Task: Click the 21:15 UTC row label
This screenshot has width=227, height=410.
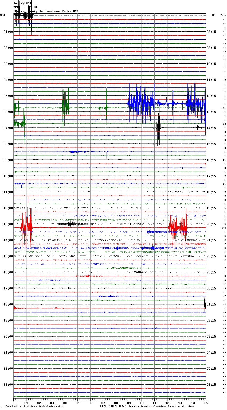Action: (211, 240)
